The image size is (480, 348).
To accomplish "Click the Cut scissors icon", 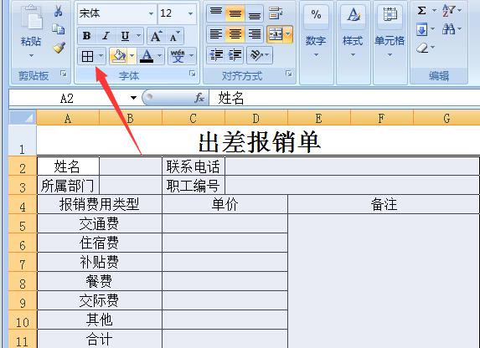I will tap(58, 11).
